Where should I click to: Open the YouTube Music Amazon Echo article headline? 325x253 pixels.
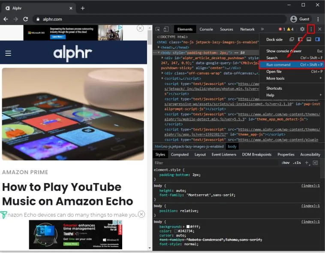click(x=68, y=194)
